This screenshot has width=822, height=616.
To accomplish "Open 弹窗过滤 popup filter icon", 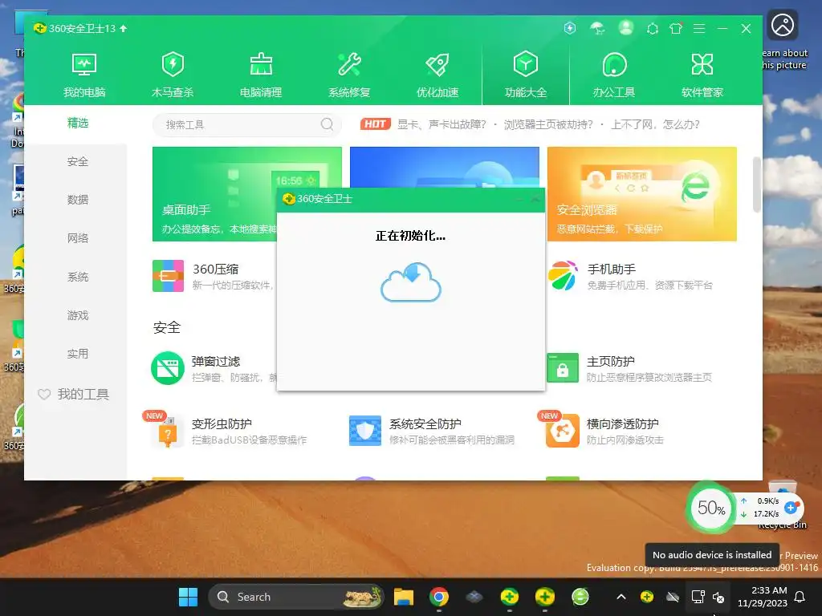I will point(168,367).
